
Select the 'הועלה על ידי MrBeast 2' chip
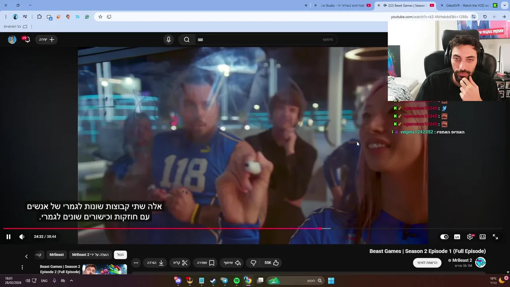point(90,255)
